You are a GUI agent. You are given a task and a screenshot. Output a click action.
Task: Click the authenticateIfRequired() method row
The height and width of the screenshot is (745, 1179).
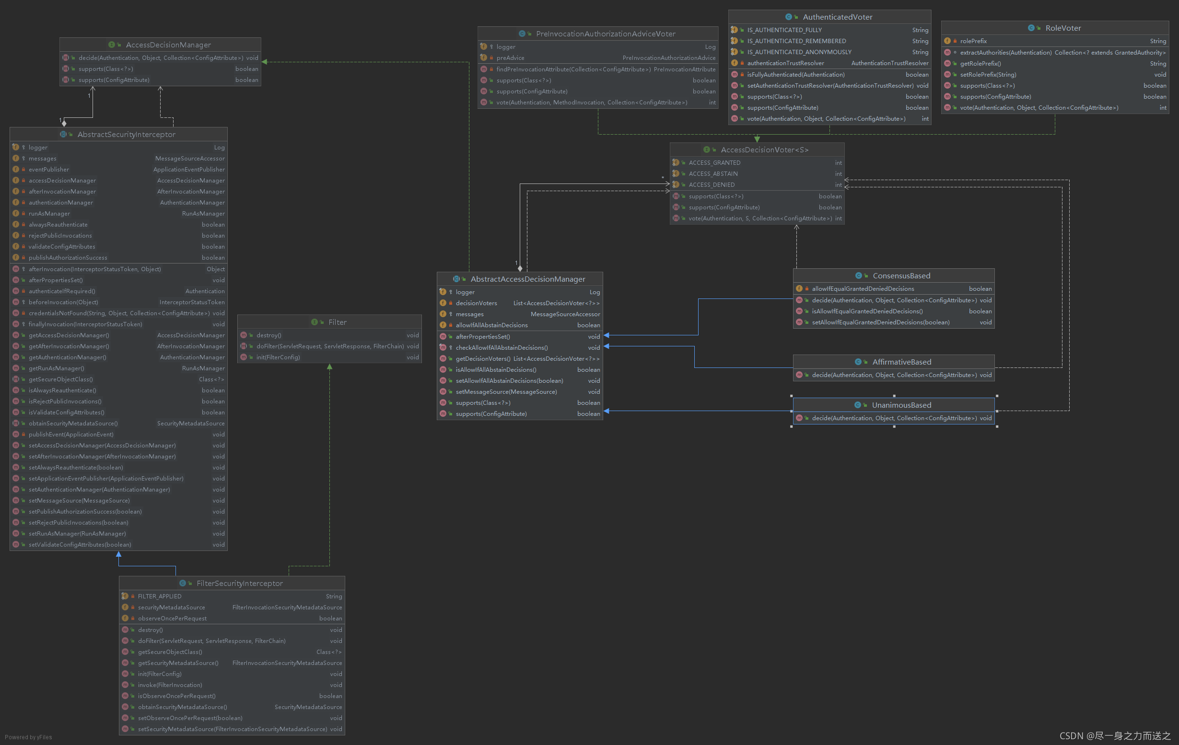(118, 291)
